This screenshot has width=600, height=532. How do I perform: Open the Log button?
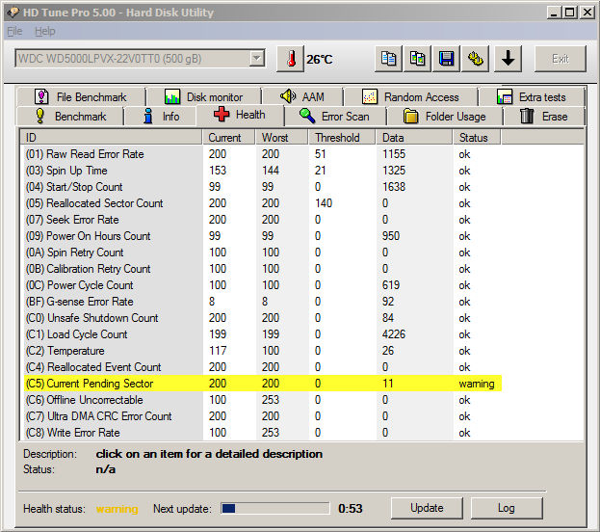tap(507, 508)
